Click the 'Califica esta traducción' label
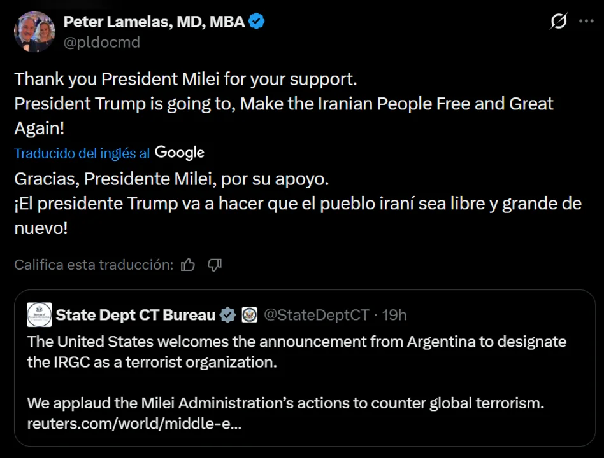Viewport: 604px width, 458px height. 94,265
